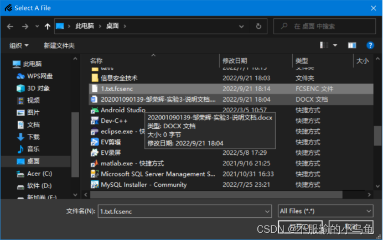Open WPS网盘 in the sidebar
383x240 pixels.
[34, 76]
